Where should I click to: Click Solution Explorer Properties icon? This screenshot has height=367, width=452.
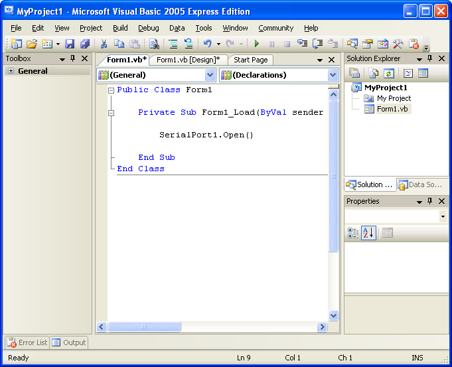(x=354, y=73)
